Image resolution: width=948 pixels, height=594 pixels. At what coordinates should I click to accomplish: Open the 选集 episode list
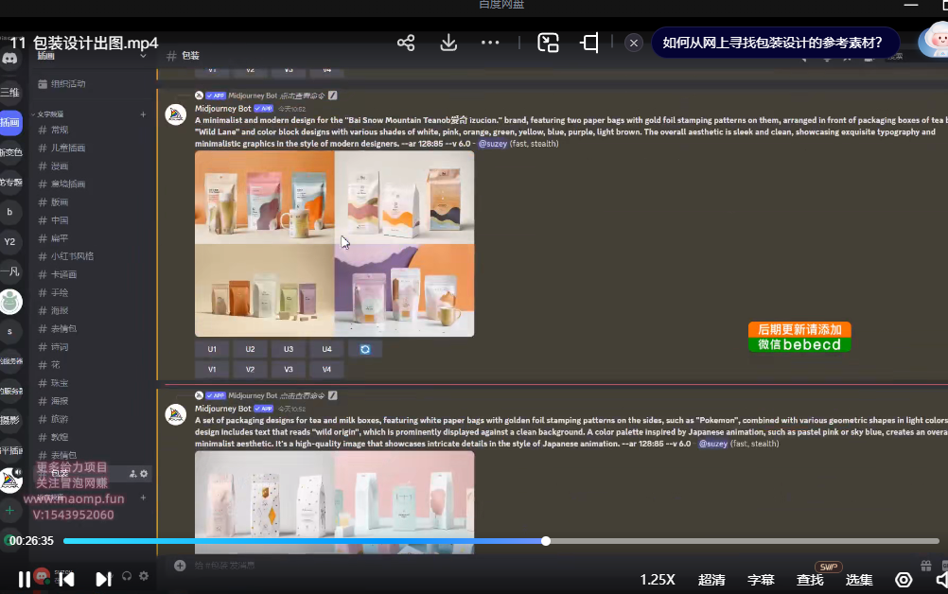tap(858, 580)
